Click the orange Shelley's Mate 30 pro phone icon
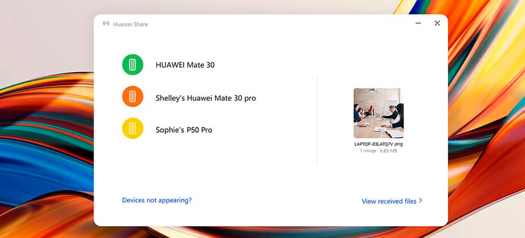525x238 pixels. (133, 96)
